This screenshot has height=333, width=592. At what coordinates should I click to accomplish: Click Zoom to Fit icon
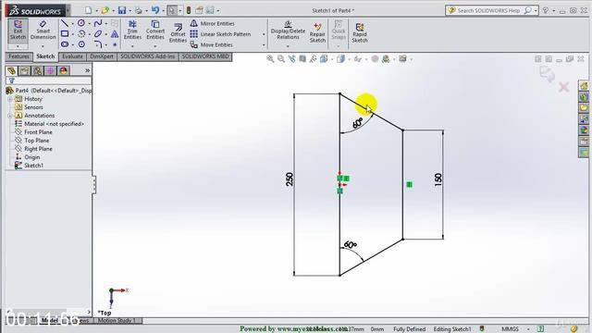pyautogui.click(x=270, y=59)
